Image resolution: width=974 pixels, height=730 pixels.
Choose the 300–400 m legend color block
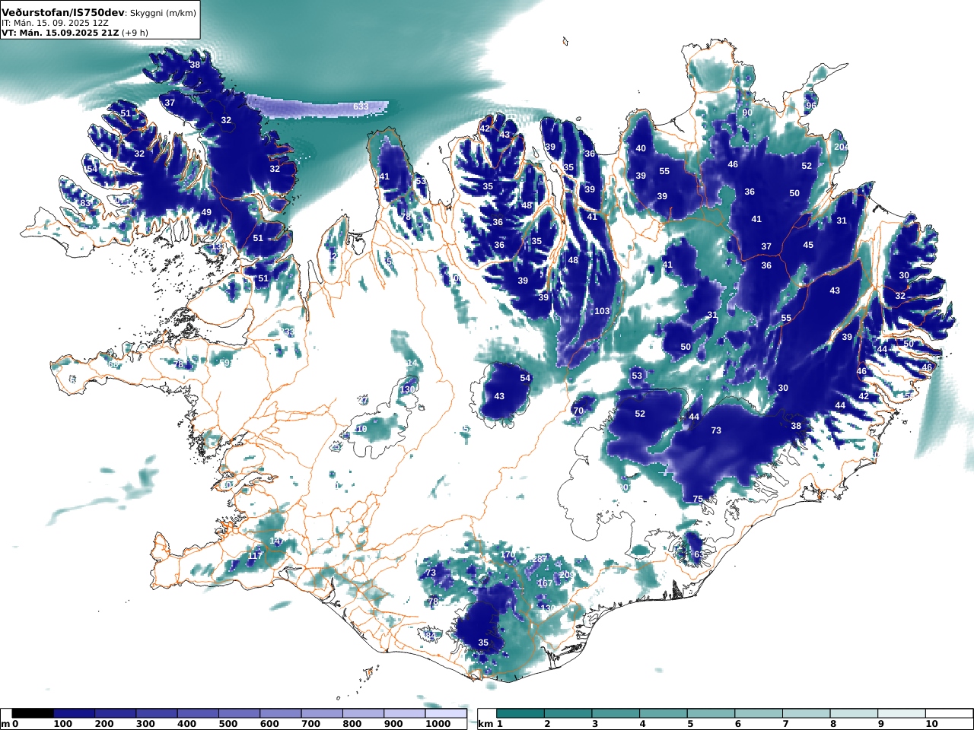click(157, 713)
